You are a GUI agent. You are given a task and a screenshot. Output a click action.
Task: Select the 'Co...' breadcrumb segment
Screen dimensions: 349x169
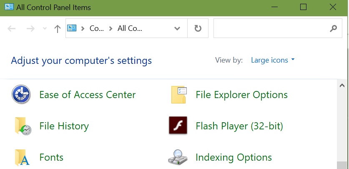pos(97,28)
